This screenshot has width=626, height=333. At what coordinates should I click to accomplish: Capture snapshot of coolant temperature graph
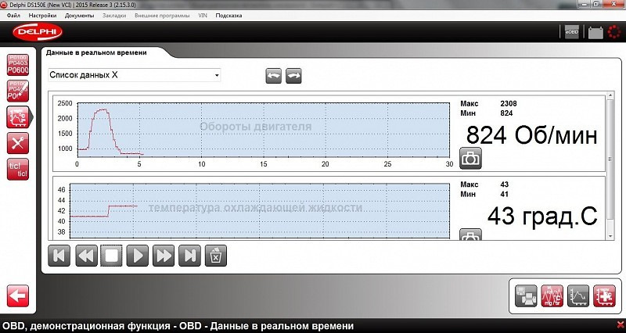pos(471,235)
